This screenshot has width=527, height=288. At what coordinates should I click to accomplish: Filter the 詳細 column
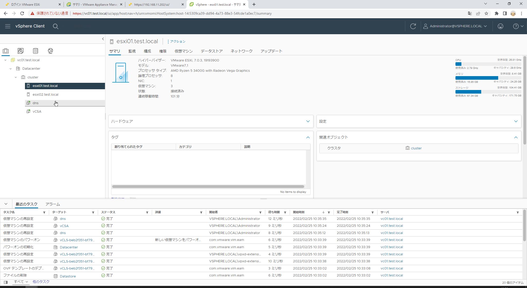tap(201, 212)
